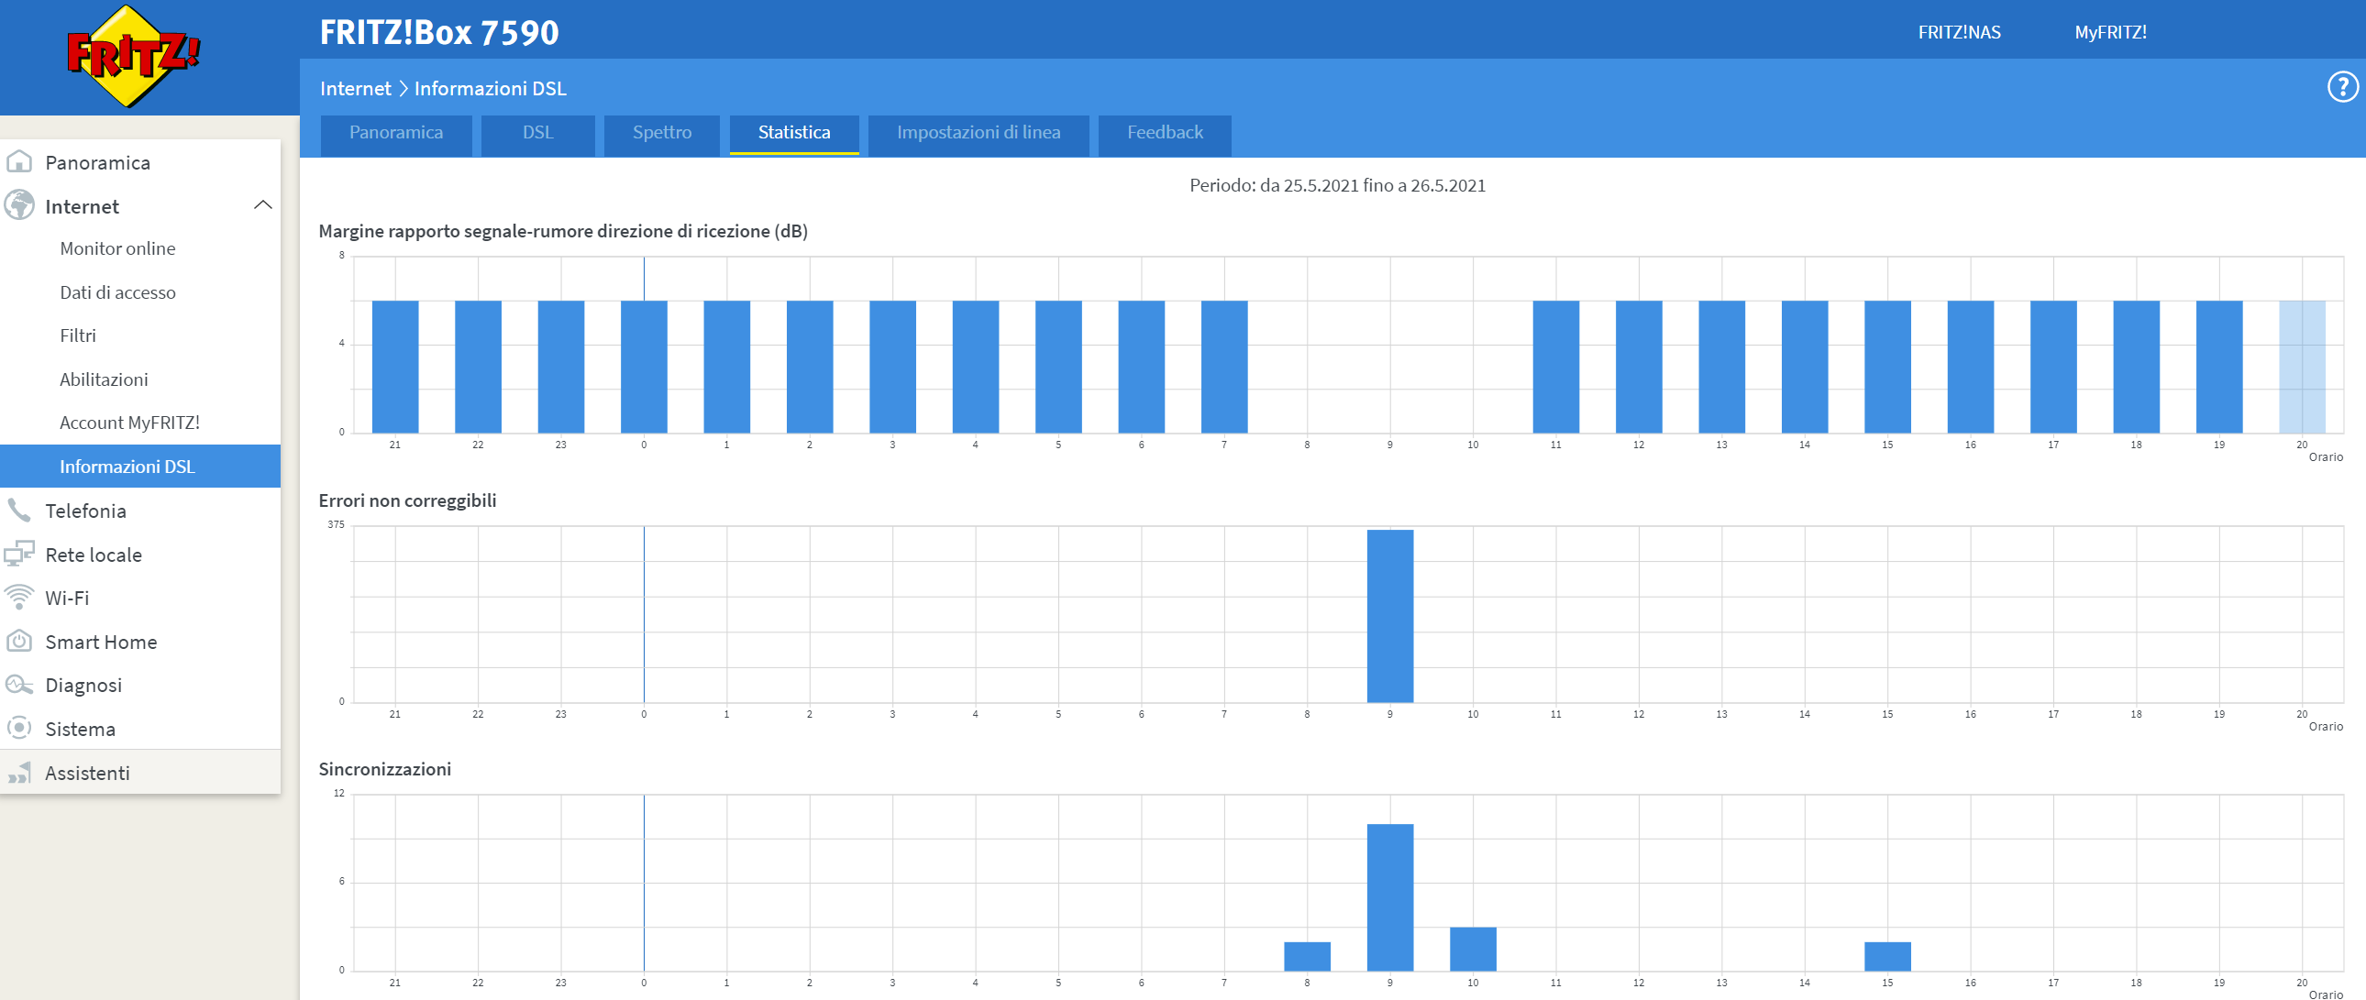Click the FRITZ! logo
This screenshot has width=2366, height=1000.
[132, 55]
